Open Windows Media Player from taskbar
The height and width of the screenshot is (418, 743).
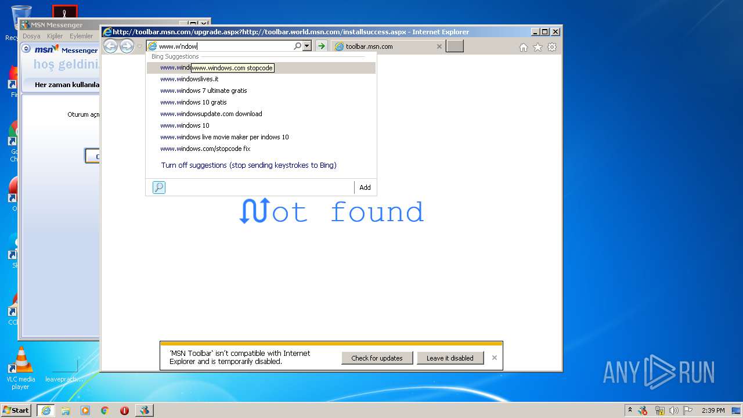point(85,410)
